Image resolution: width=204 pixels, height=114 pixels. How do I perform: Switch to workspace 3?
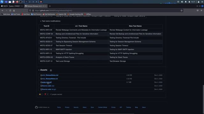point(33,2)
